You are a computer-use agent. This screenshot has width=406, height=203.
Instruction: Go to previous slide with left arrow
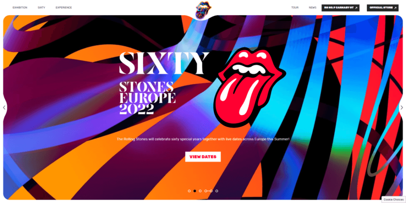[4, 108]
